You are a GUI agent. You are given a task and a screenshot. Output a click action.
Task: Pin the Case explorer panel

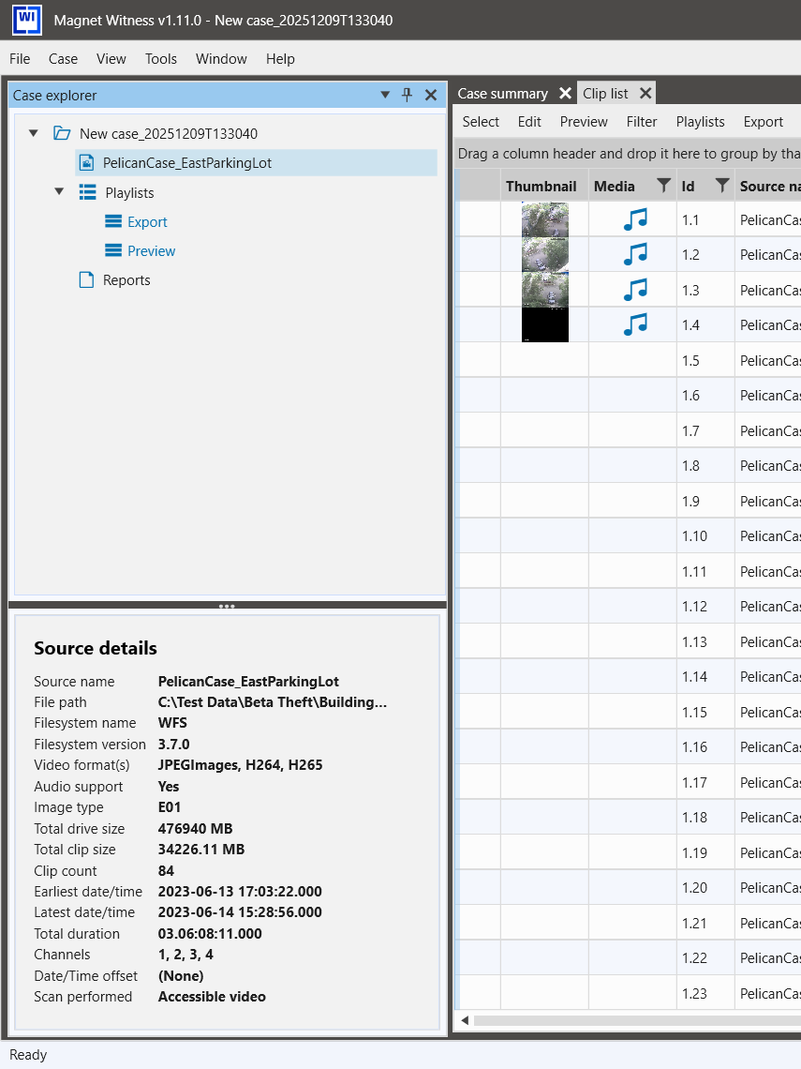(408, 95)
